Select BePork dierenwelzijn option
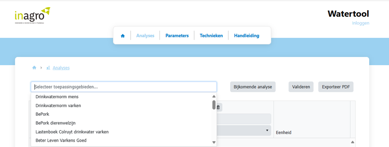The width and height of the screenshot is (389, 147). (121, 123)
